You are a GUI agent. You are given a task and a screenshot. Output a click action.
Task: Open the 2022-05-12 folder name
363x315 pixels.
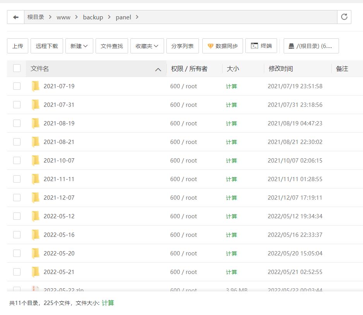coord(59,216)
